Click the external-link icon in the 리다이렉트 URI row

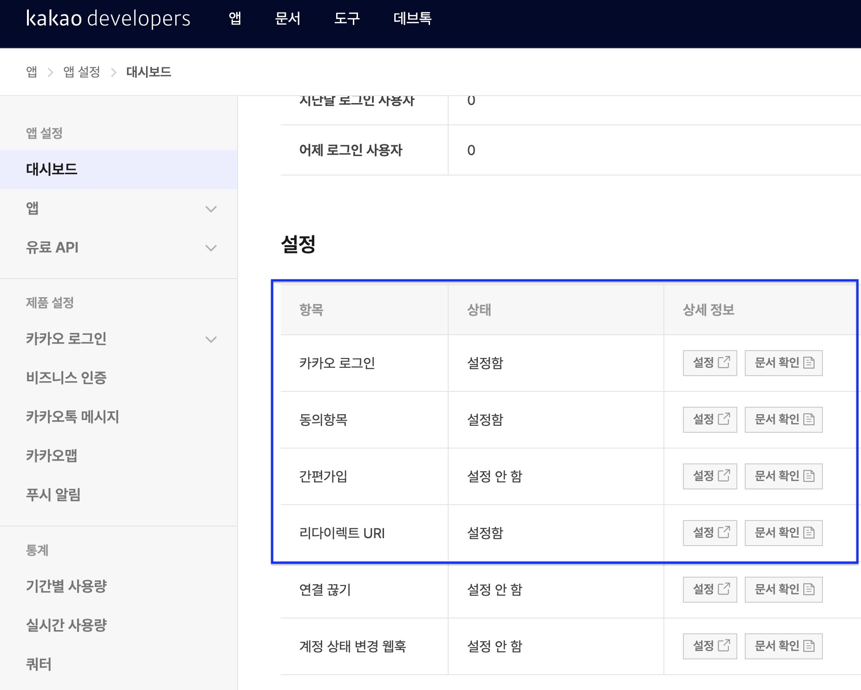pyautogui.click(x=724, y=532)
